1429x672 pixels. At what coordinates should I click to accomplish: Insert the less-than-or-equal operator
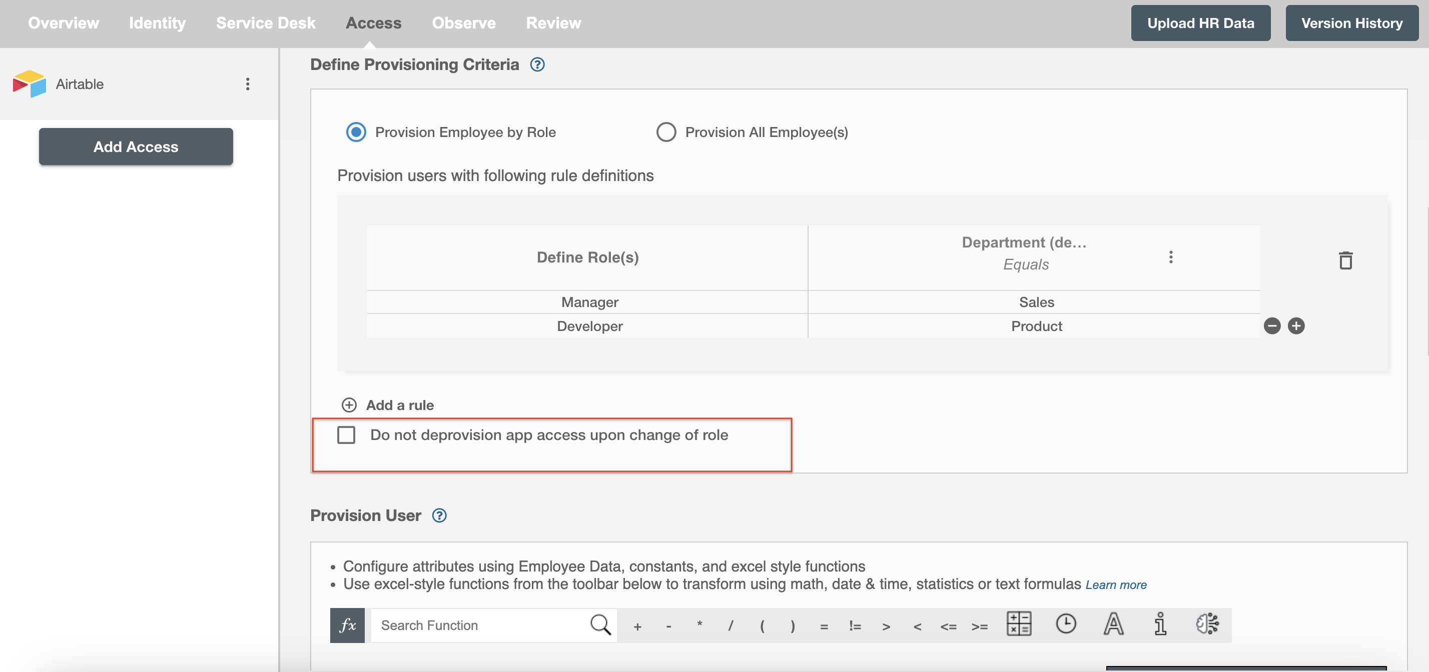(948, 626)
